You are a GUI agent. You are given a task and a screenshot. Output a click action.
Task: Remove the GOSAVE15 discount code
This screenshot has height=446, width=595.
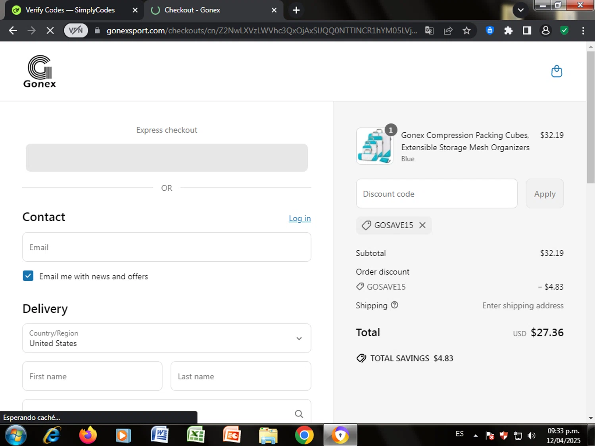(x=422, y=225)
